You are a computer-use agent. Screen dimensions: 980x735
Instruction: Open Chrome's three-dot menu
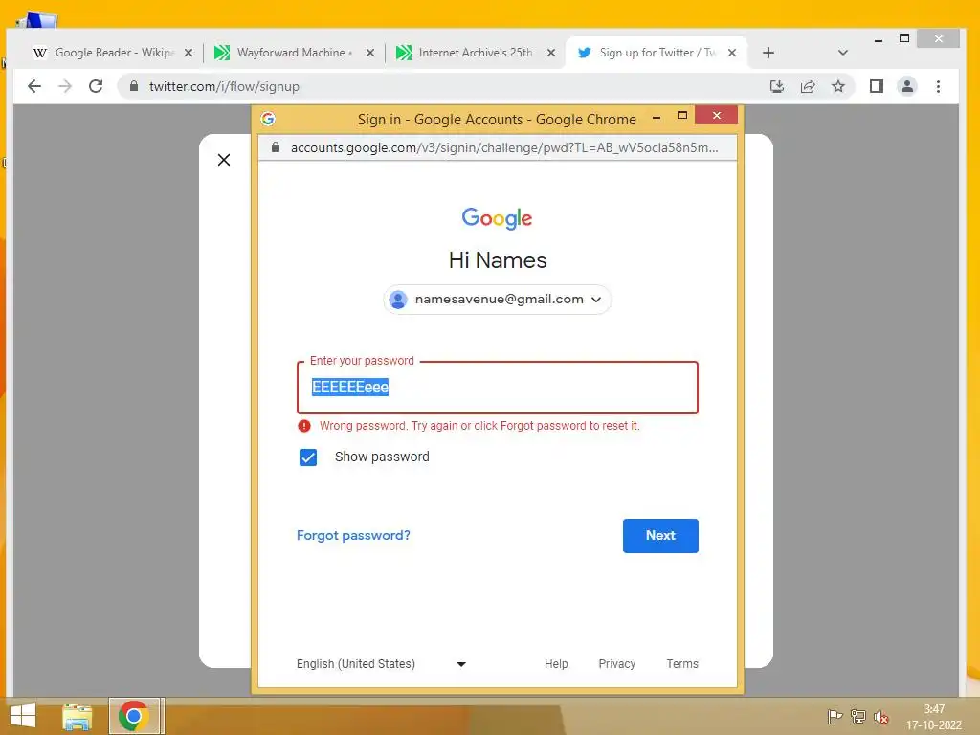[938, 86]
